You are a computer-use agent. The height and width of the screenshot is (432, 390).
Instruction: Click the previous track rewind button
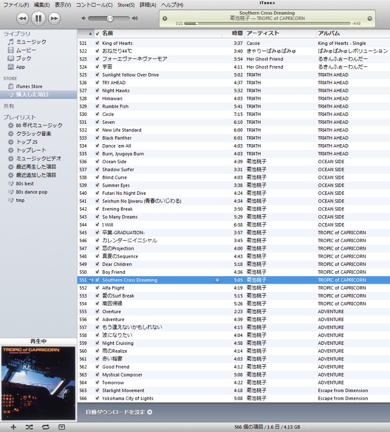coord(22,19)
